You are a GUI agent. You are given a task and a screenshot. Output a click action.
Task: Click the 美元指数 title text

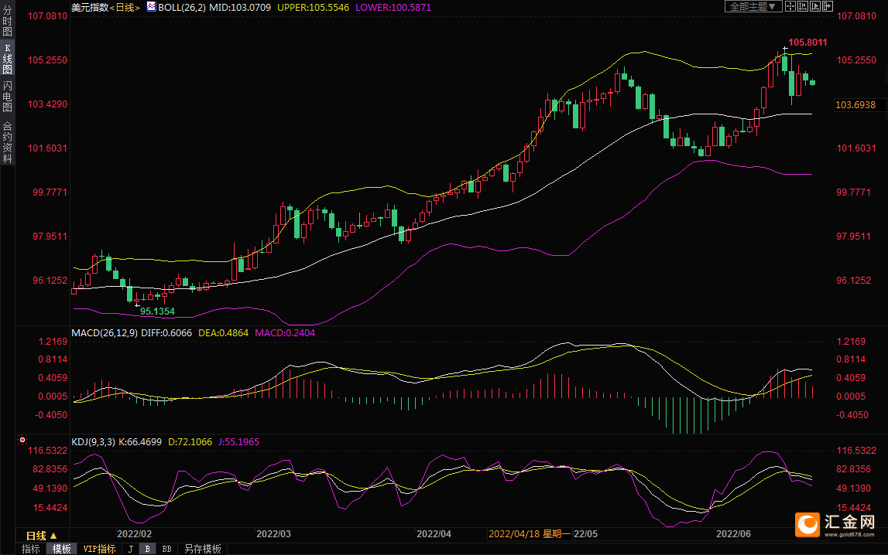click(x=90, y=8)
